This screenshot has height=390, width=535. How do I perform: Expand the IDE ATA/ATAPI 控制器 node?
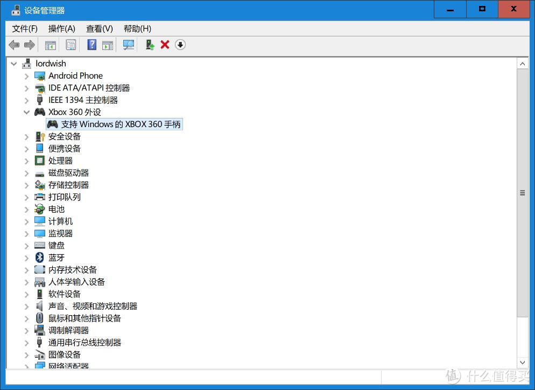[26, 88]
